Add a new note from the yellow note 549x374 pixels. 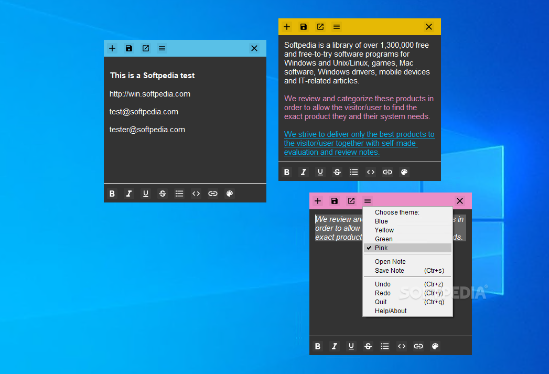287,27
